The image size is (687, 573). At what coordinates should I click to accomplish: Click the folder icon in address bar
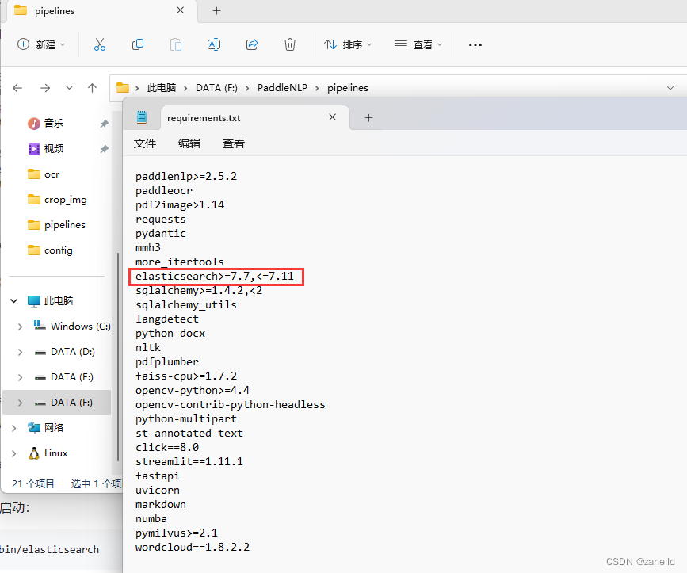click(x=123, y=88)
